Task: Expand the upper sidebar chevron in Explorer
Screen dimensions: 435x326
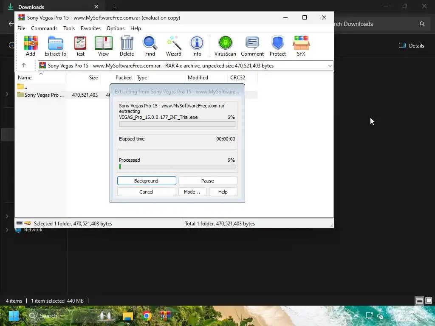Action: [7, 94]
